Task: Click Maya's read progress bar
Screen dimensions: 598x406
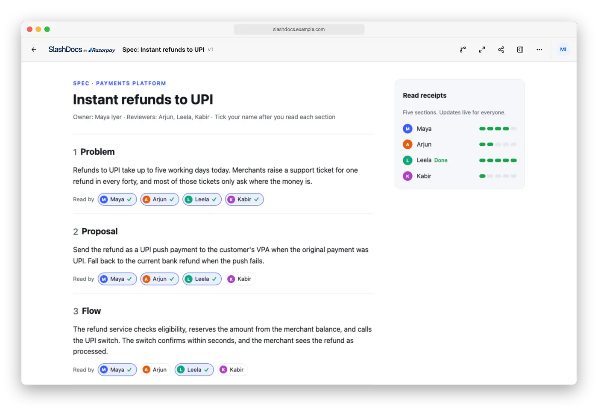Action: click(498, 129)
